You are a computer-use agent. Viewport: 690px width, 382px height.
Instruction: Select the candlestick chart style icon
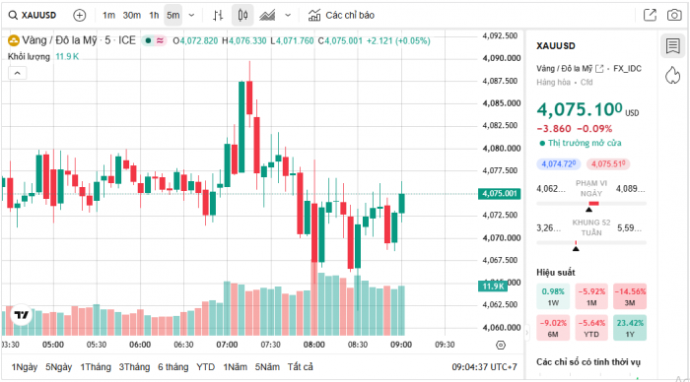pos(242,16)
